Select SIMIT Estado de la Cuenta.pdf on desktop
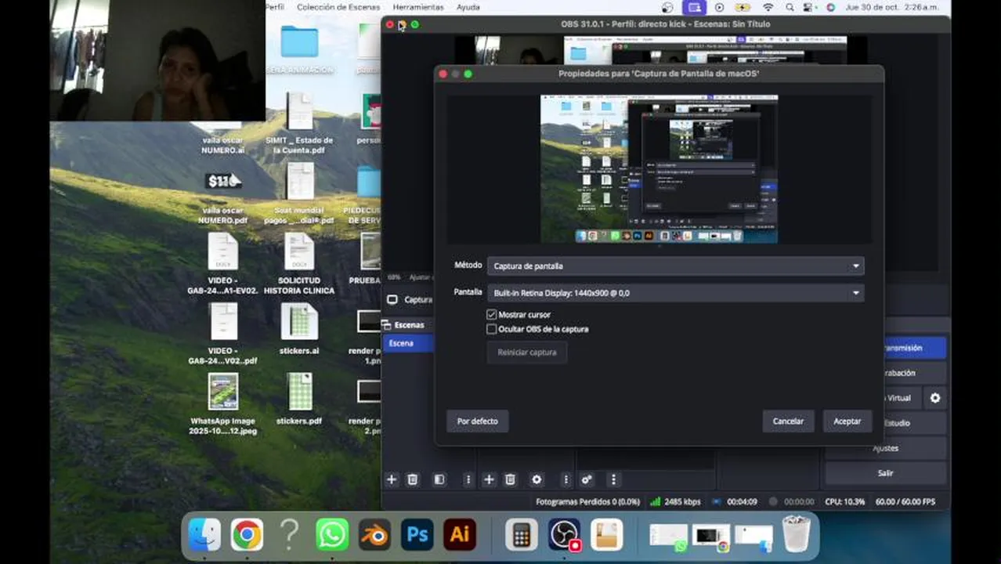 tap(299, 123)
